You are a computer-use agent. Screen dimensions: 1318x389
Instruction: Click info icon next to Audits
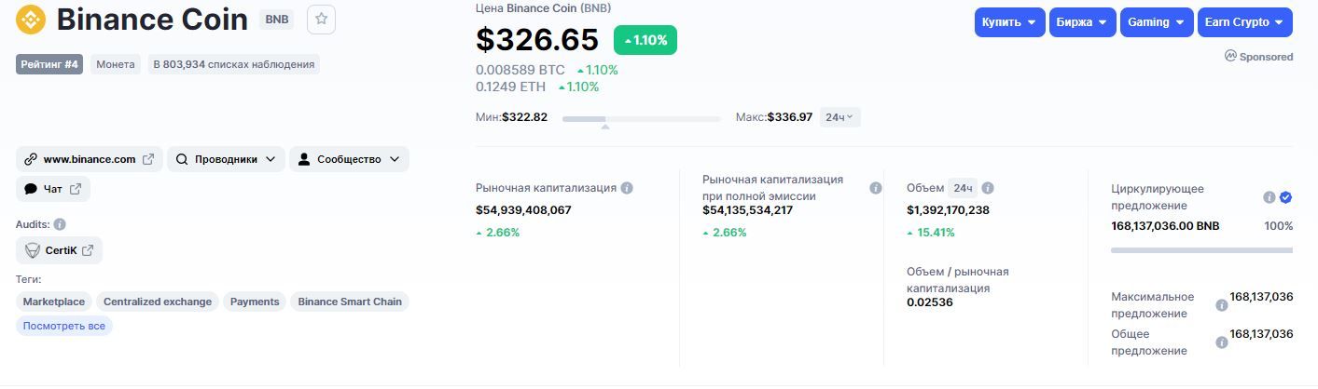point(60,224)
